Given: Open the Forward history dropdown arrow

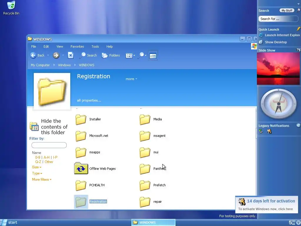Looking at the screenshot, I should point(63,55).
